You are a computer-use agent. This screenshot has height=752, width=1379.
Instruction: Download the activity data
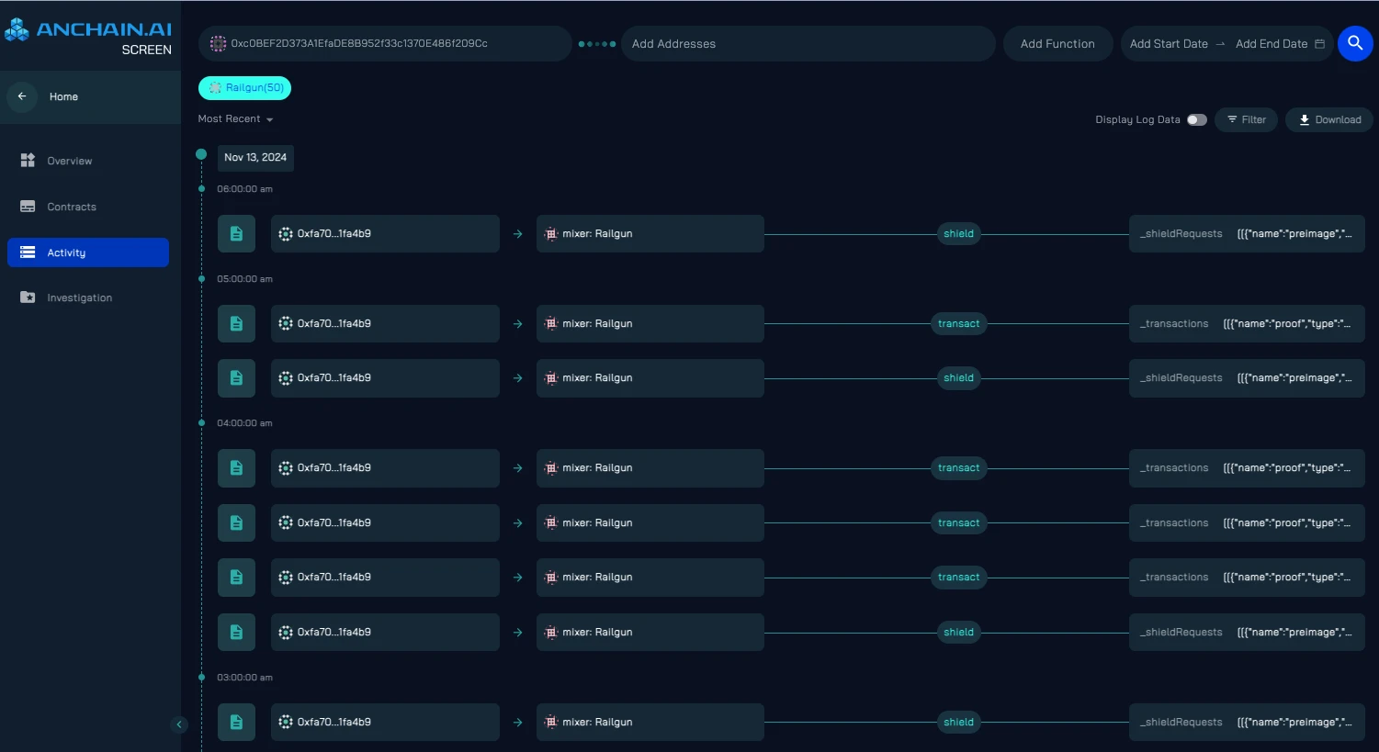pos(1329,119)
